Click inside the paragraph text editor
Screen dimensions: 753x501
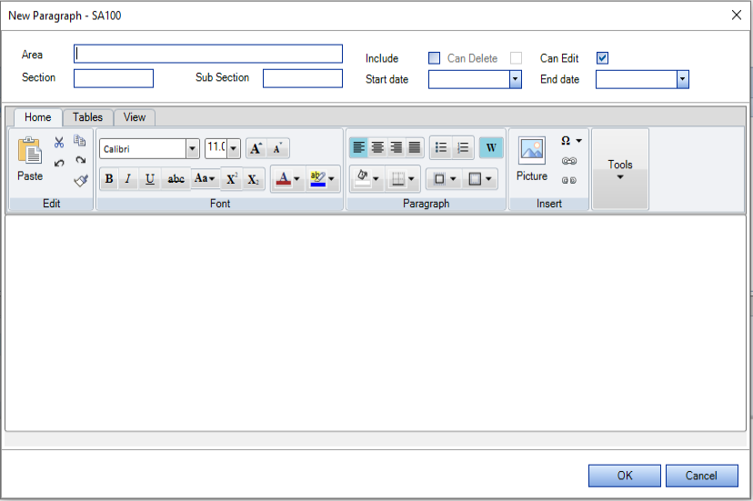pyautogui.click(x=375, y=324)
